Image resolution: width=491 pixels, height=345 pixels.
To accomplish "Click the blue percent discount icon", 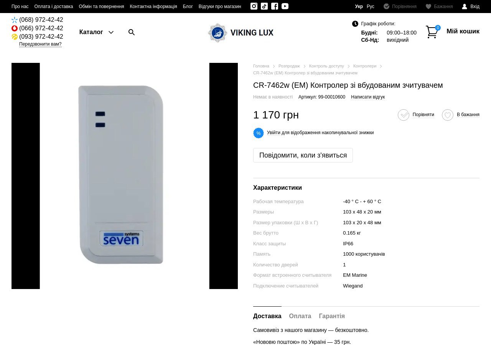I will [259, 133].
